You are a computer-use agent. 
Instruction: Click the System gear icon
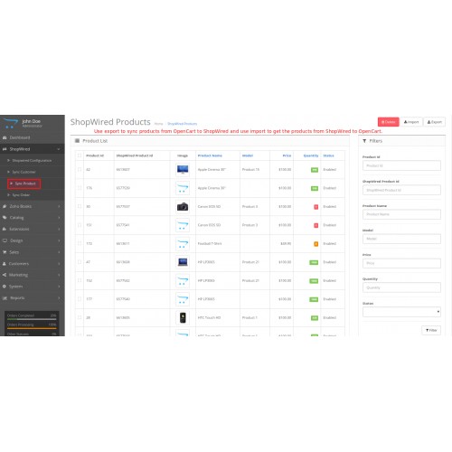point(5,287)
